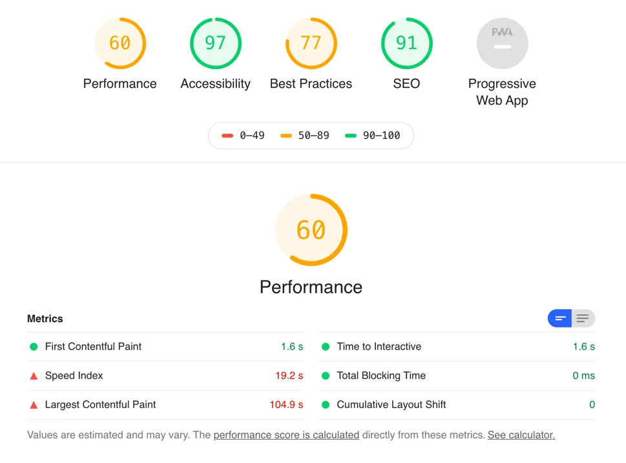This screenshot has width=626, height=463.
Task: Click the large Performance gauge in the report
Action: point(311,230)
